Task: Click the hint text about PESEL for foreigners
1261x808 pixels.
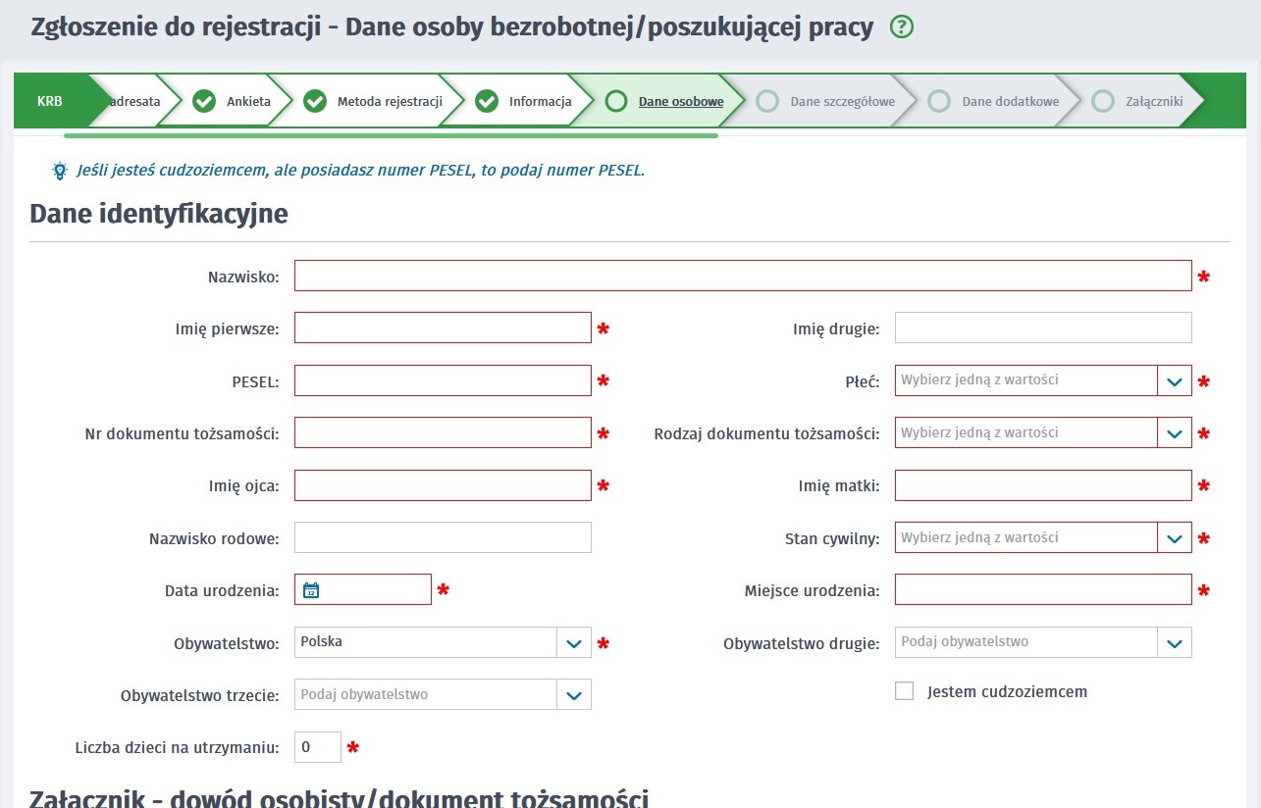Action: (x=361, y=171)
